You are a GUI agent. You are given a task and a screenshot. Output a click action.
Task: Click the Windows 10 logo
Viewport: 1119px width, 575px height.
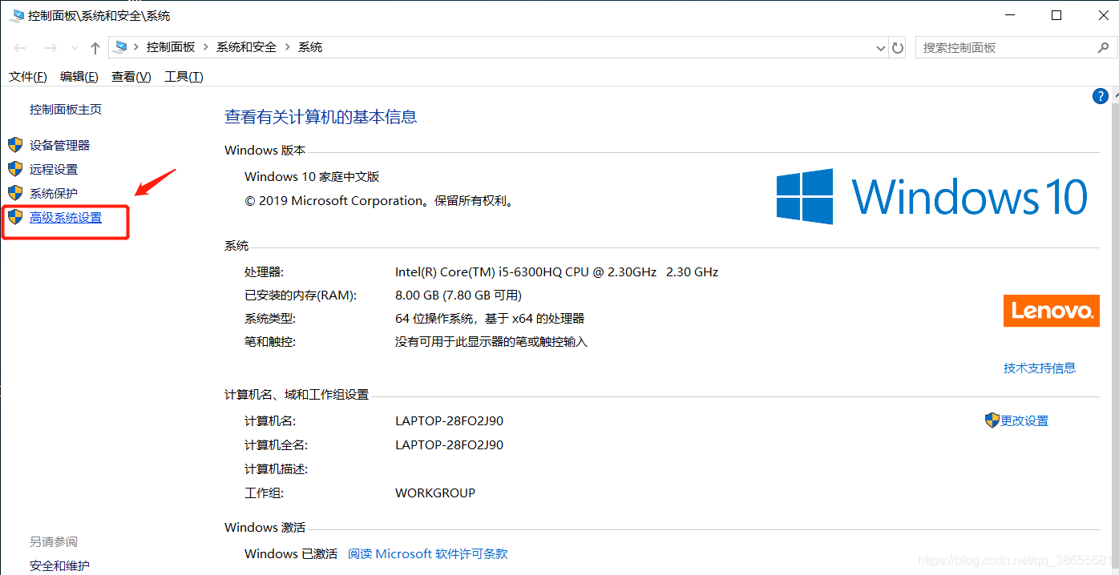tap(932, 196)
